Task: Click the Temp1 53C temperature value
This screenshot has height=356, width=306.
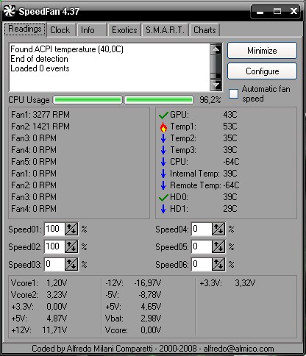Action: click(x=230, y=127)
